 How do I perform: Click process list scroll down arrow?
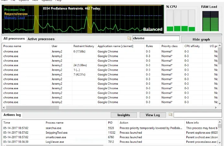[x=220, y=103]
